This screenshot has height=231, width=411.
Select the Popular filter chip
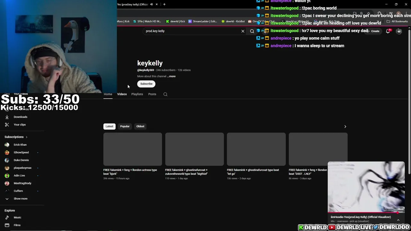pos(125,126)
